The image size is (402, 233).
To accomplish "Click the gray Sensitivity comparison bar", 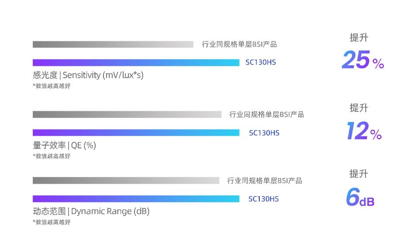I will 113,45.
